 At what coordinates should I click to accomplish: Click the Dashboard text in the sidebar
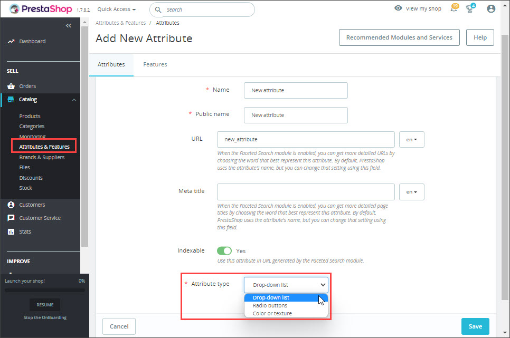(32, 41)
